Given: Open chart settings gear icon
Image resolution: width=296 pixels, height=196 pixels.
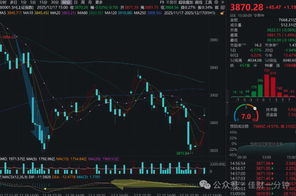Looking at the screenshot, I should pos(216,2).
